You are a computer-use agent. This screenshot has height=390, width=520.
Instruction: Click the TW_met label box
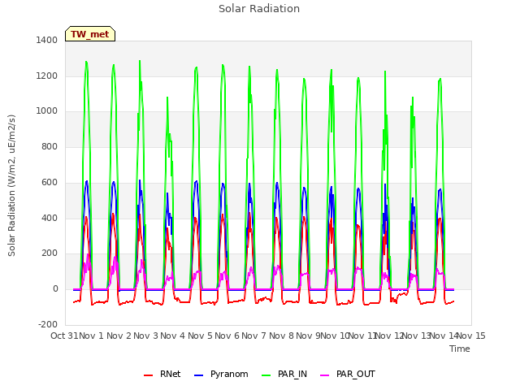point(90,34)
